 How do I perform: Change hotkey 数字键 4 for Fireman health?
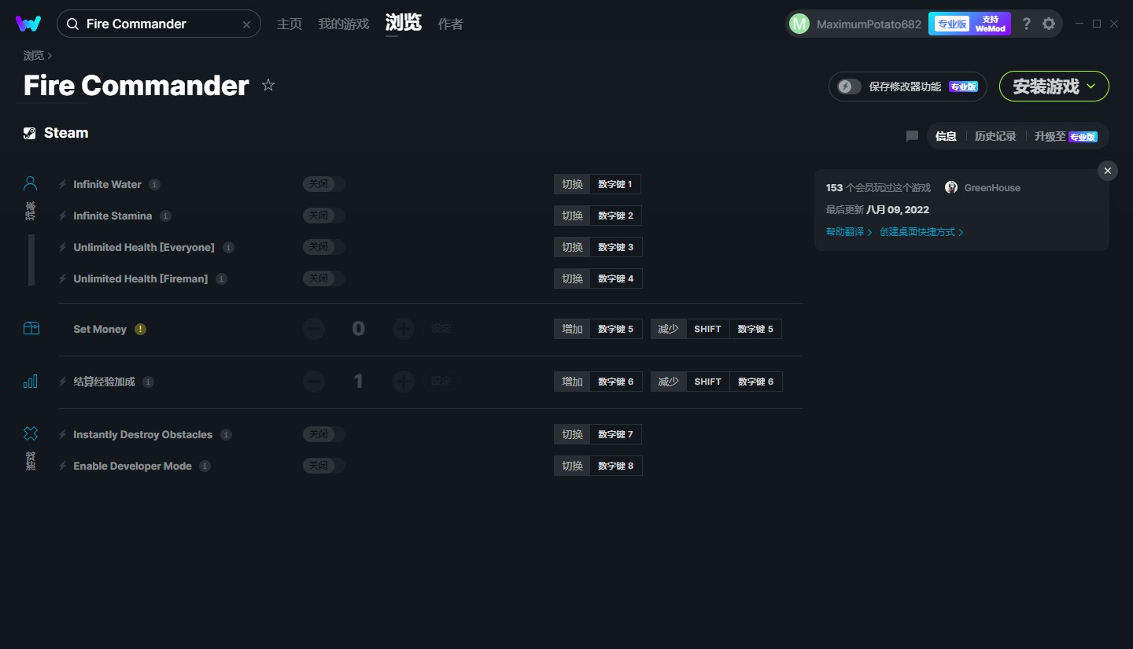pyautogui.click(x=615, y=278)
